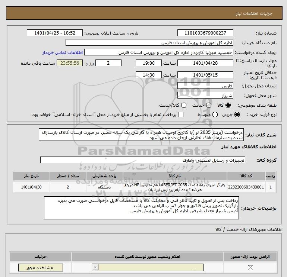Click the گروه کالا field
Image resolution: width=287 pixels, height=277 pixels.
click(143, 160)
